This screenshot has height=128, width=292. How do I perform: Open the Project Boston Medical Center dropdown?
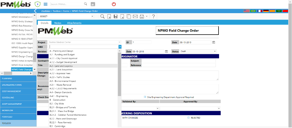click(120, 42)
